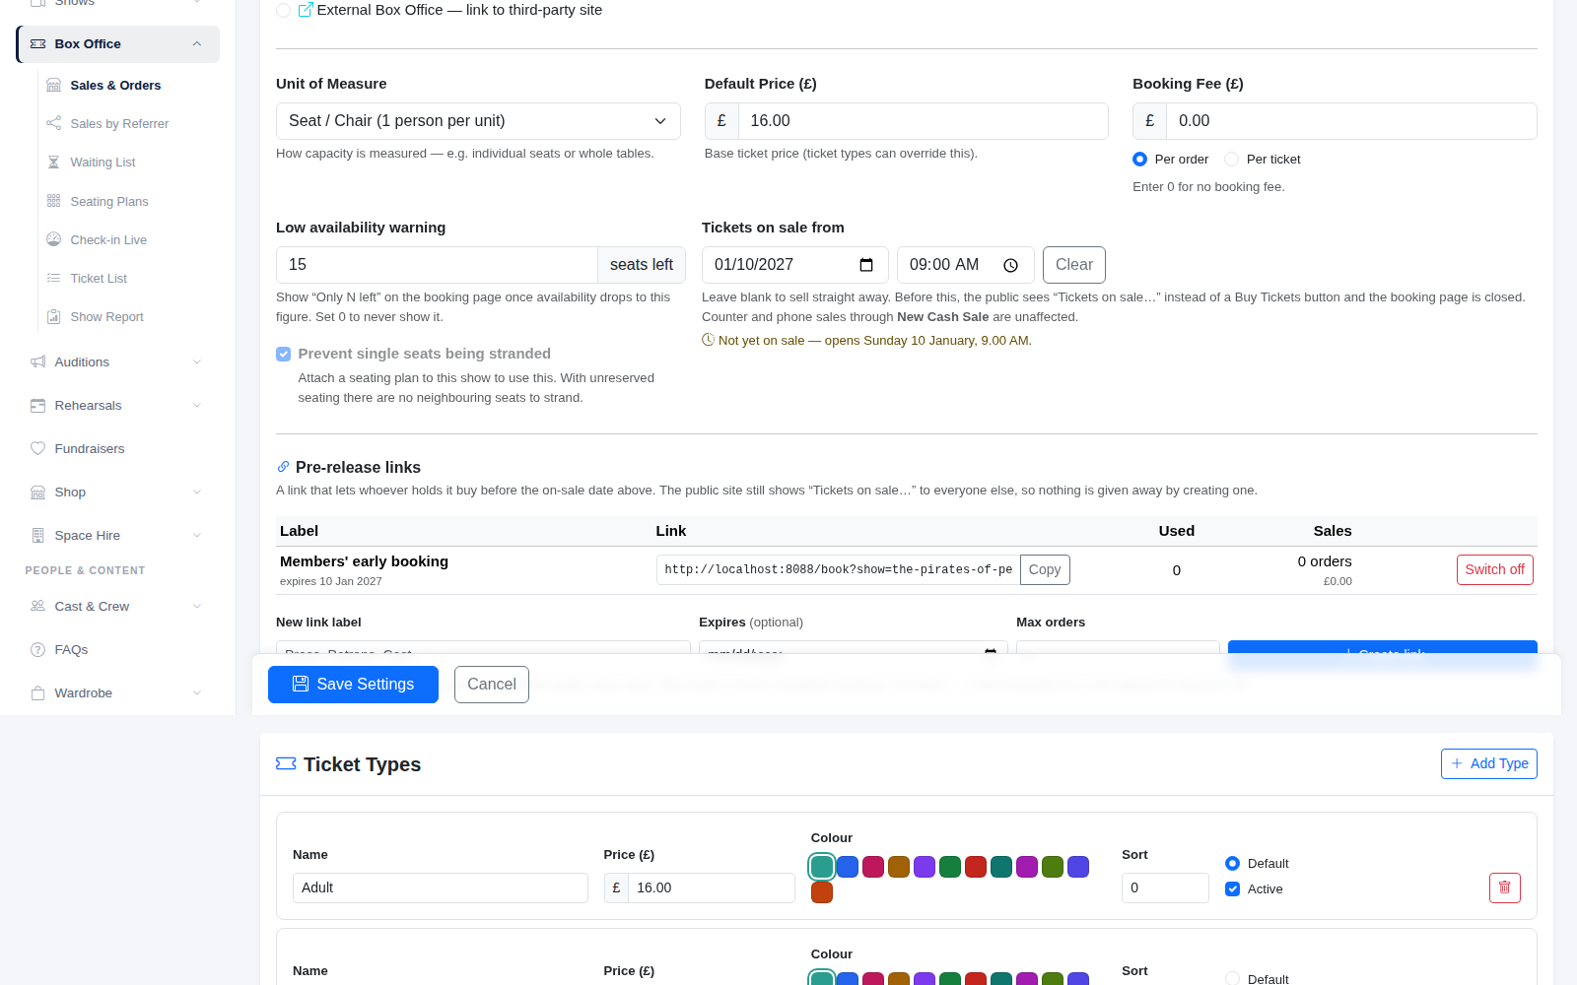Image resolution: width=1577 pixels, height=985 pixels.
Task: Click the Default Price field showing 16.00
Action: coord(924,121)
